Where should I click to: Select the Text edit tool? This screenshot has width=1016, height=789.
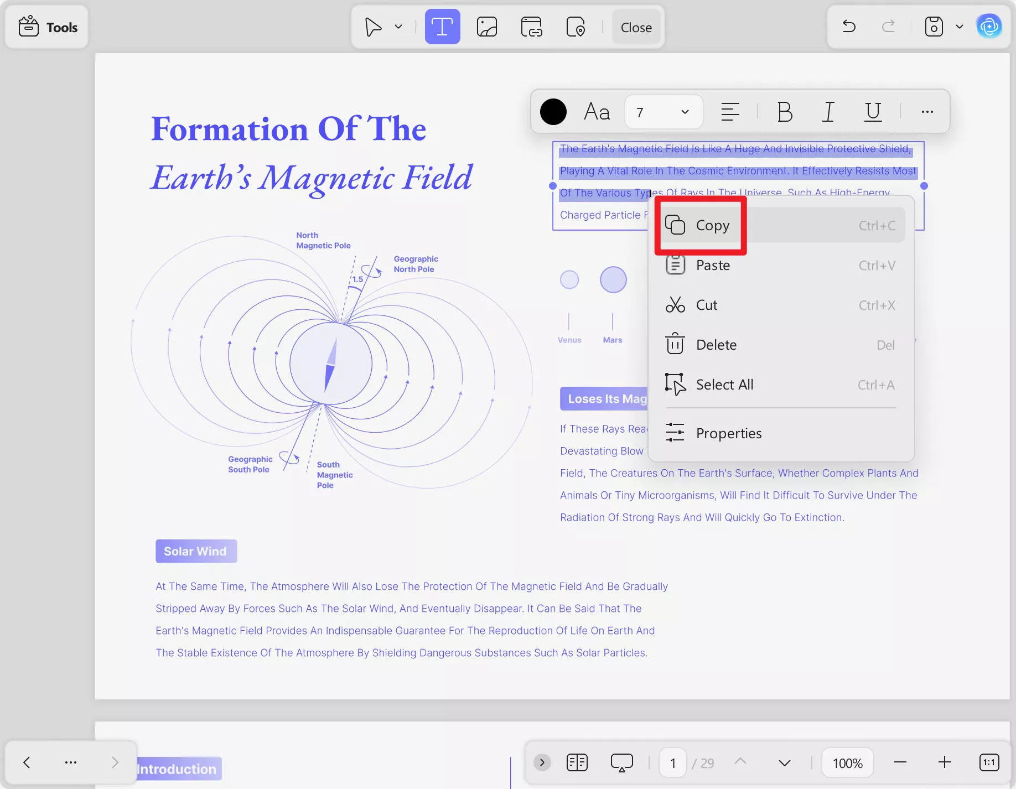[x=442, y=27]
